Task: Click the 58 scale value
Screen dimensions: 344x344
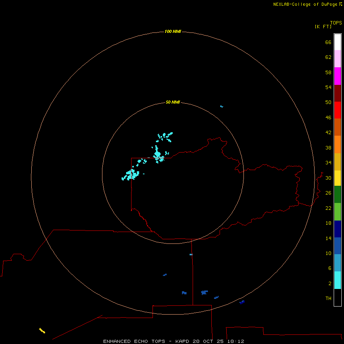Action: click(328, 72)
